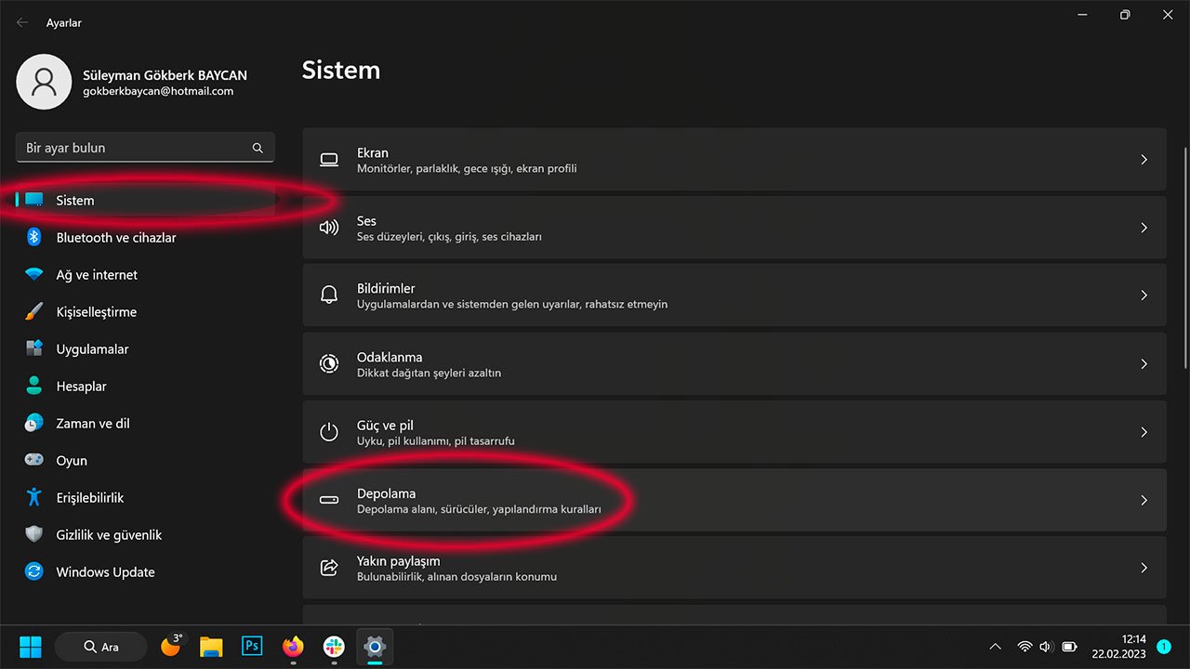This screenshot has height=669, width=1190.
Task: Click the Yakın paylaşım share icon
Action: [329, 568]
